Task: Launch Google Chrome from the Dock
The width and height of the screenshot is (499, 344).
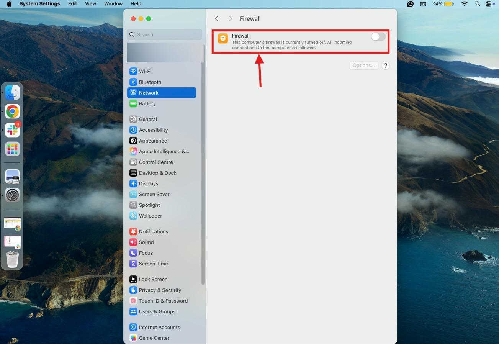Action: click(x=12, y=111)
